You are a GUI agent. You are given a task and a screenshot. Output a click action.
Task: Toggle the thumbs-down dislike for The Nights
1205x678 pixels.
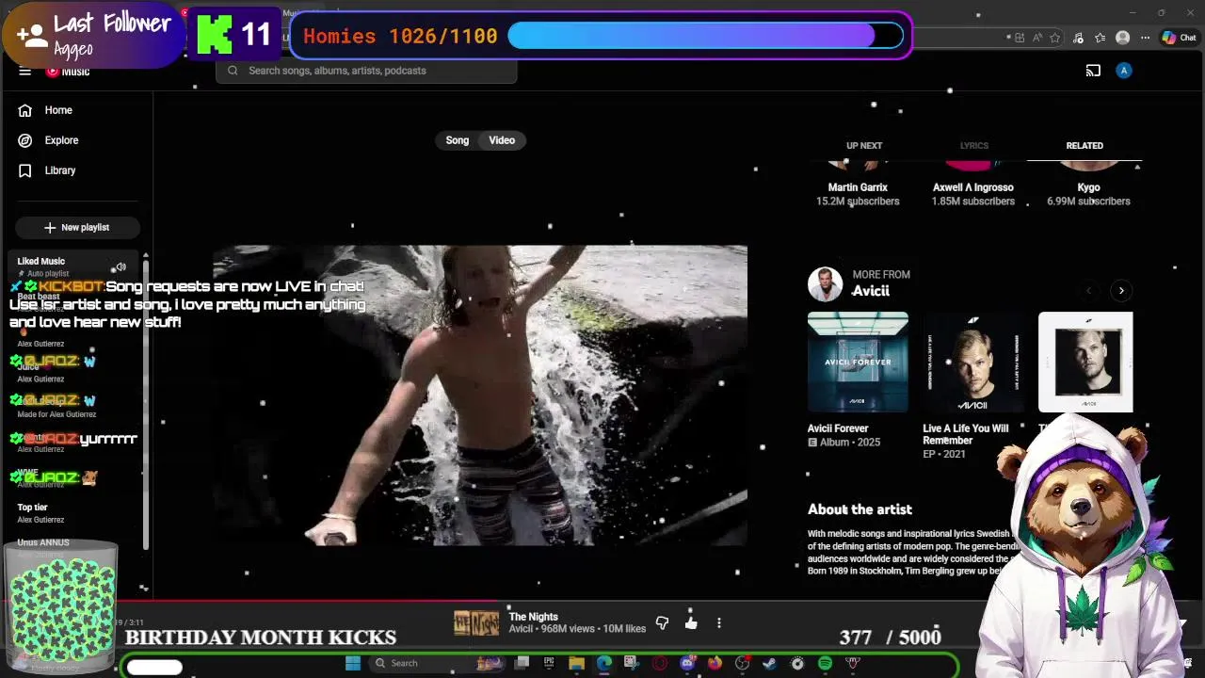[662, 622]
